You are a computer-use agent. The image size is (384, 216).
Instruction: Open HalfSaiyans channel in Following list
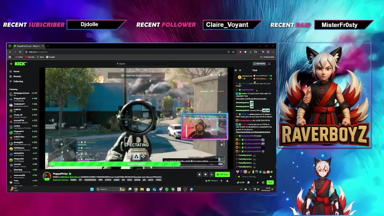tap(23, 148)
